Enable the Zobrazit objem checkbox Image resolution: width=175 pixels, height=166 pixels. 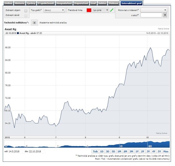tap(26, 11)
